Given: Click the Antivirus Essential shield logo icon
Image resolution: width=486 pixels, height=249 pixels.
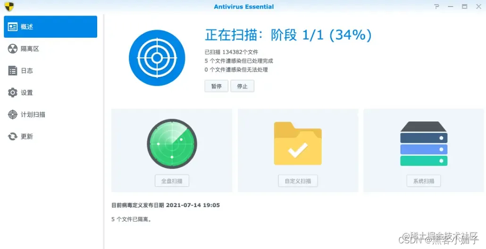Looking at the screenshot, I should pos(9,6).
